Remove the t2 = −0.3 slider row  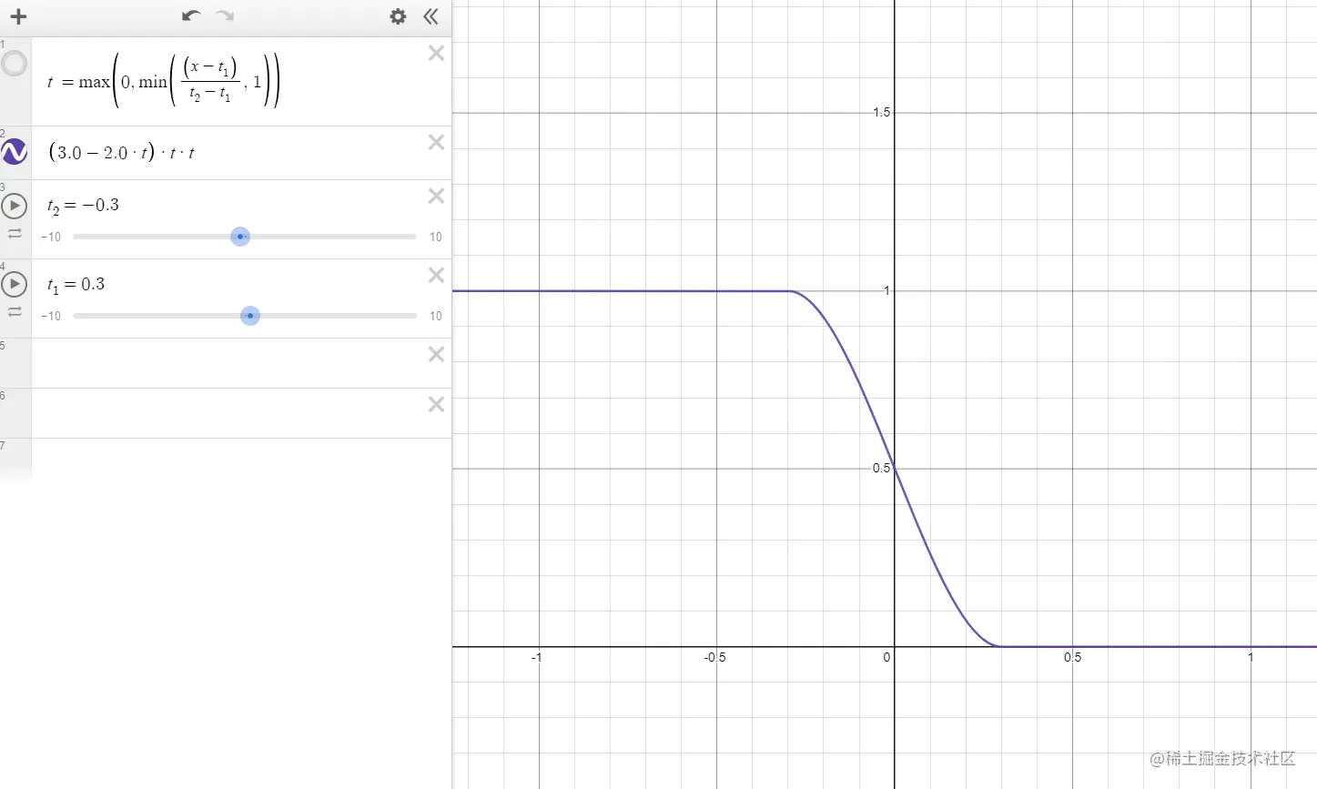[436, 196]
